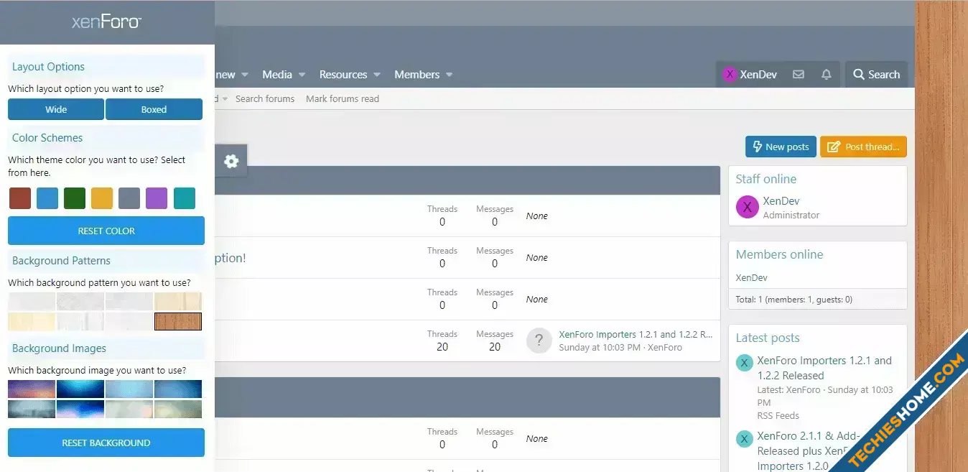Select the Wide layout option
The width and height of the screenshot is (968, 472).
click(x=56, y=110)
